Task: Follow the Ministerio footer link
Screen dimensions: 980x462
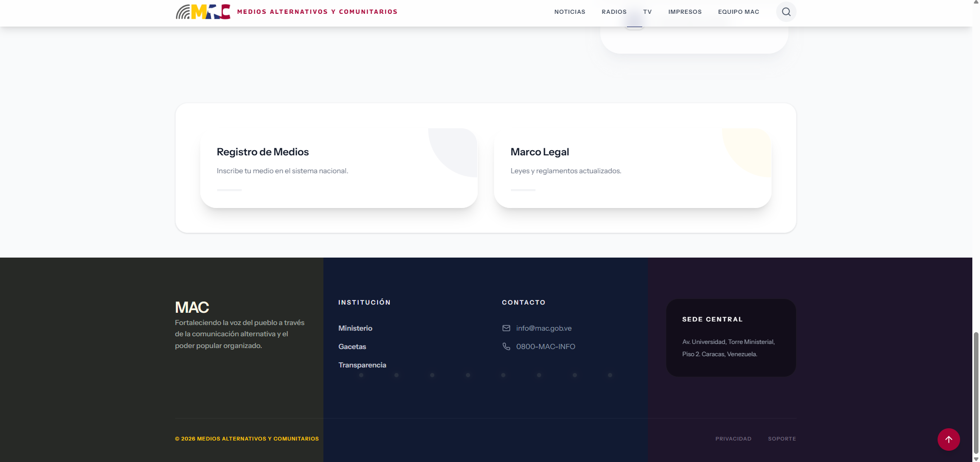Action: pos(355,328)
